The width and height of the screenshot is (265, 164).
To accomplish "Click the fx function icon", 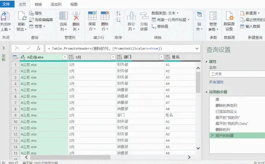I will (x=39, y=49).
